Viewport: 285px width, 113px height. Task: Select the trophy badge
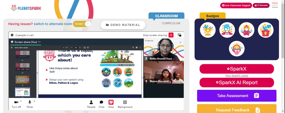[x=208, y=30]
